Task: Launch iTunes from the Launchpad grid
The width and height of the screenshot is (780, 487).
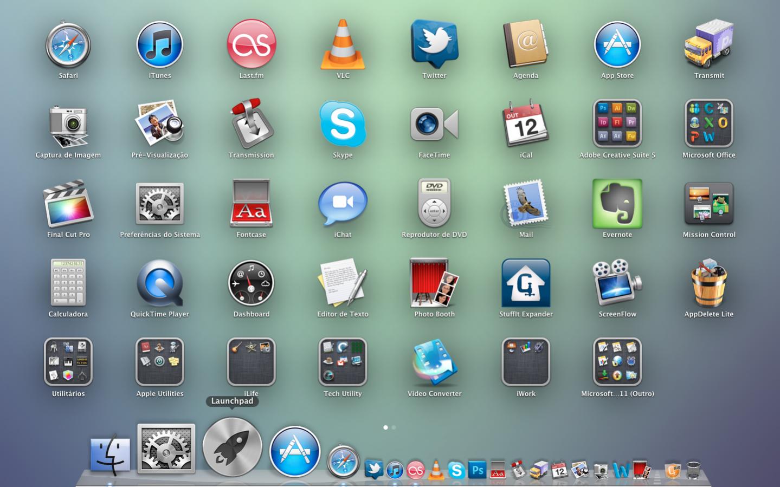Action: pos(159,44)
